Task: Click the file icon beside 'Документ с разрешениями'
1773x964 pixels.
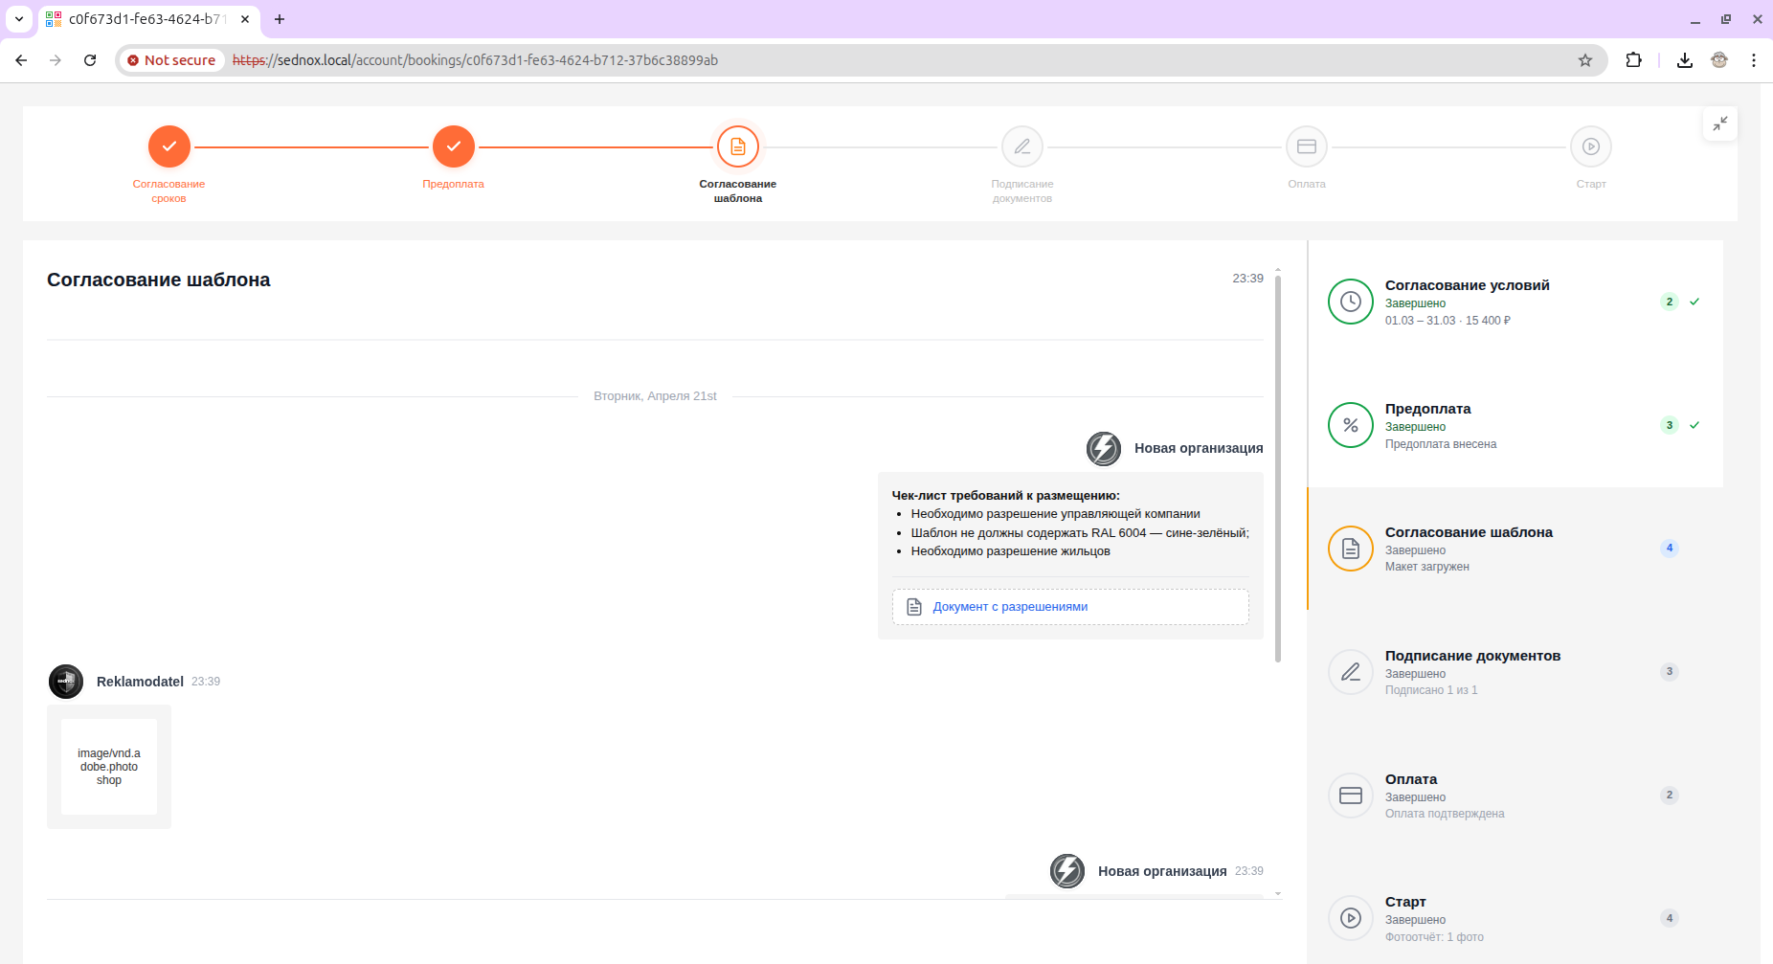Action: point(914,607)
